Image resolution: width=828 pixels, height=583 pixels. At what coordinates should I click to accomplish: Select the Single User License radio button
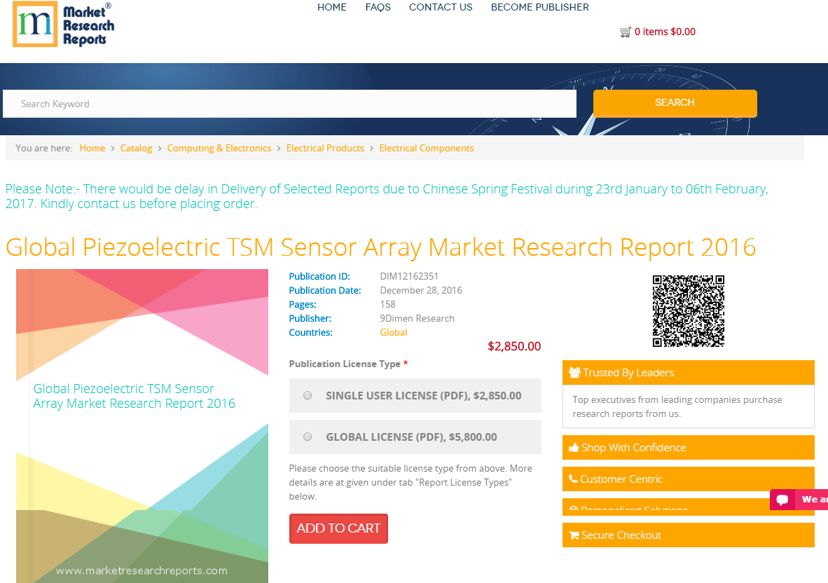point(308,395)
